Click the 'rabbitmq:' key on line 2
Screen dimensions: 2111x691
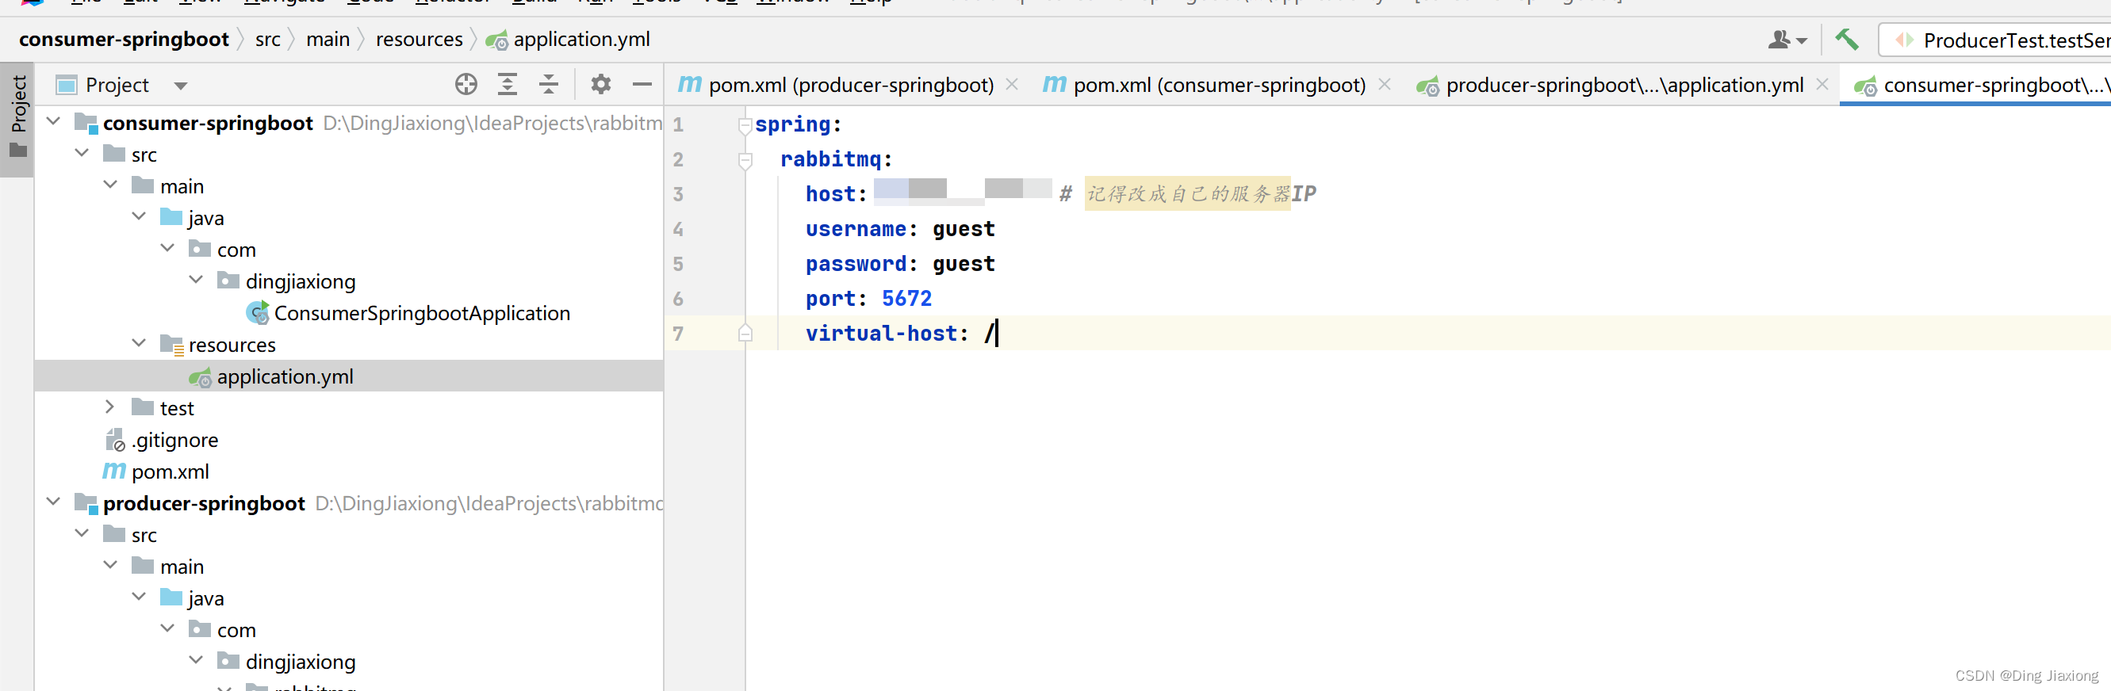[836, 158]
